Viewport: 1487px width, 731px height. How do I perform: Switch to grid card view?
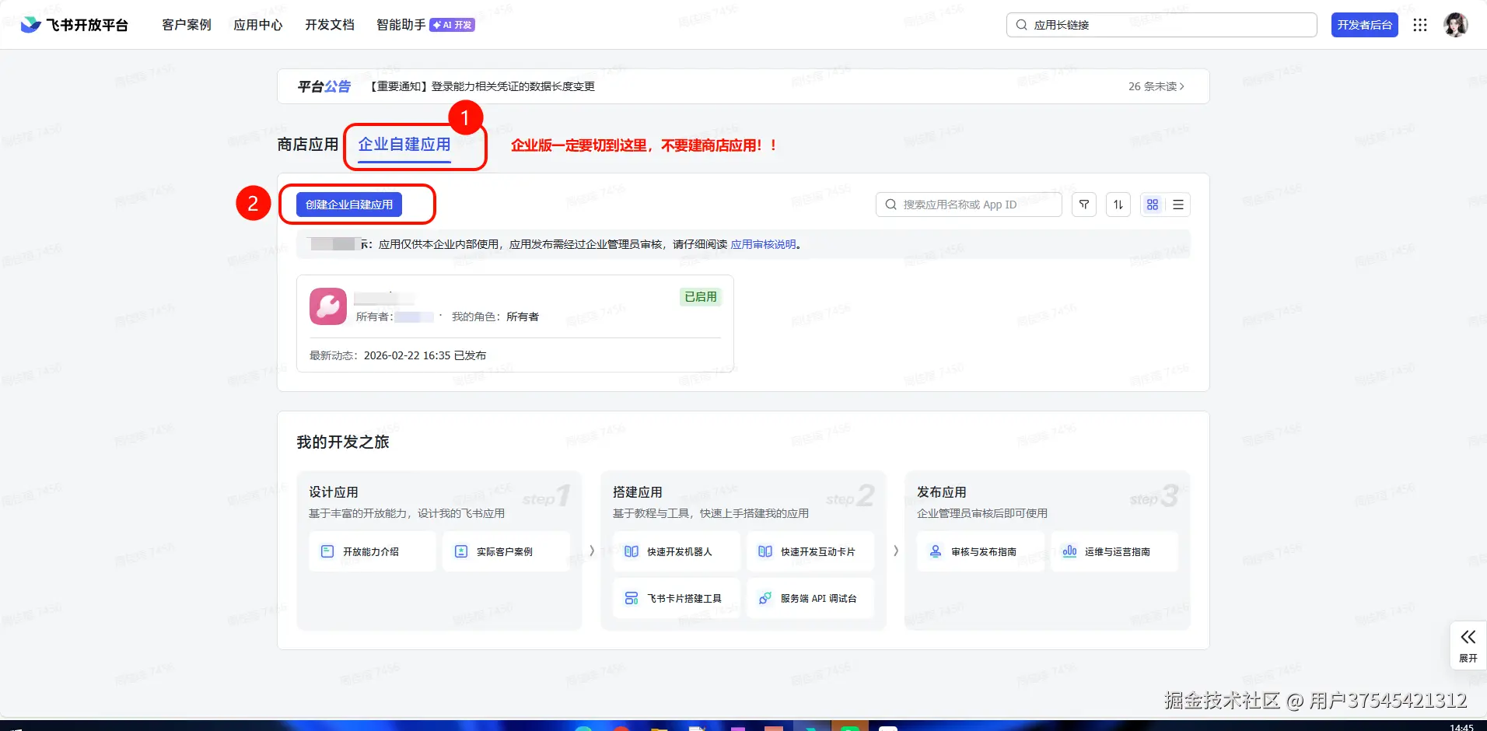pyautogui.click(x=1153, y=205)
